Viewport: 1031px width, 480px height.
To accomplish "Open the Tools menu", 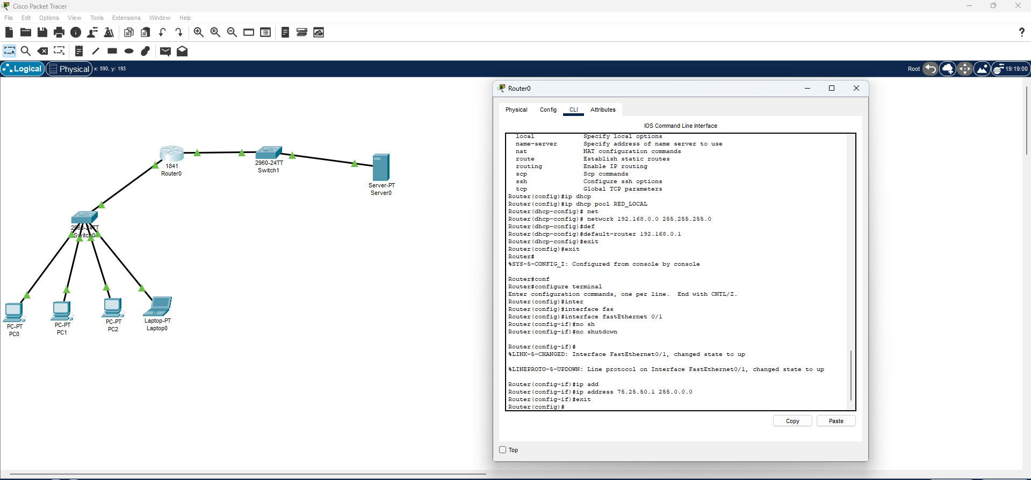I will pyautogui.click(x=97, y=18).
